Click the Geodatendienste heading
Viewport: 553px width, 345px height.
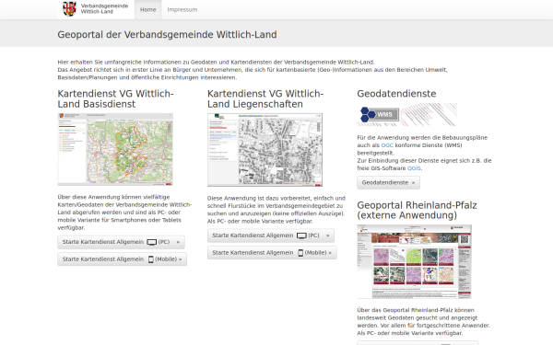pyautogui.click(x=396, y=94)
